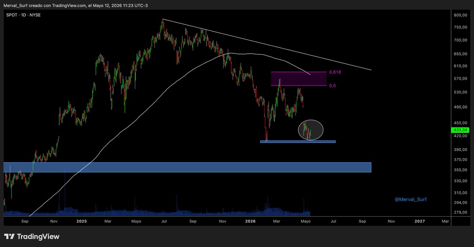Click the 490,00 price axis label
Viewport: 474px width, 247px height.
click(x=460, y=107)
